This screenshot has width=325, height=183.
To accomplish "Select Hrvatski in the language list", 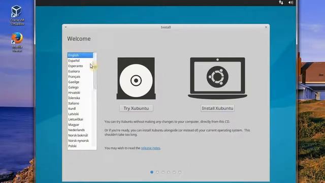I will pos(80,93).
